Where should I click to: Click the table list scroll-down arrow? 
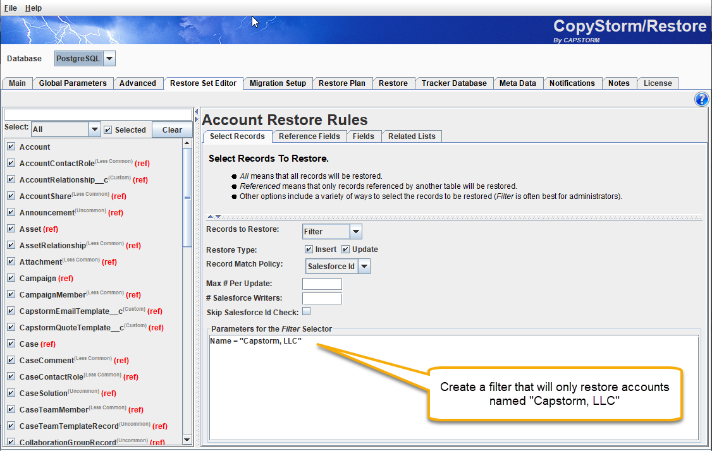coord(187,440)
